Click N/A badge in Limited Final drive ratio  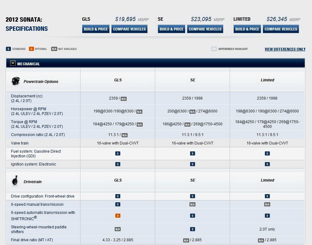[261, 241]
